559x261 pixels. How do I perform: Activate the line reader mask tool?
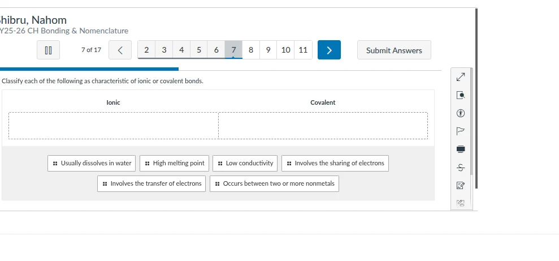pyautogui.click(x=460, y=149)
